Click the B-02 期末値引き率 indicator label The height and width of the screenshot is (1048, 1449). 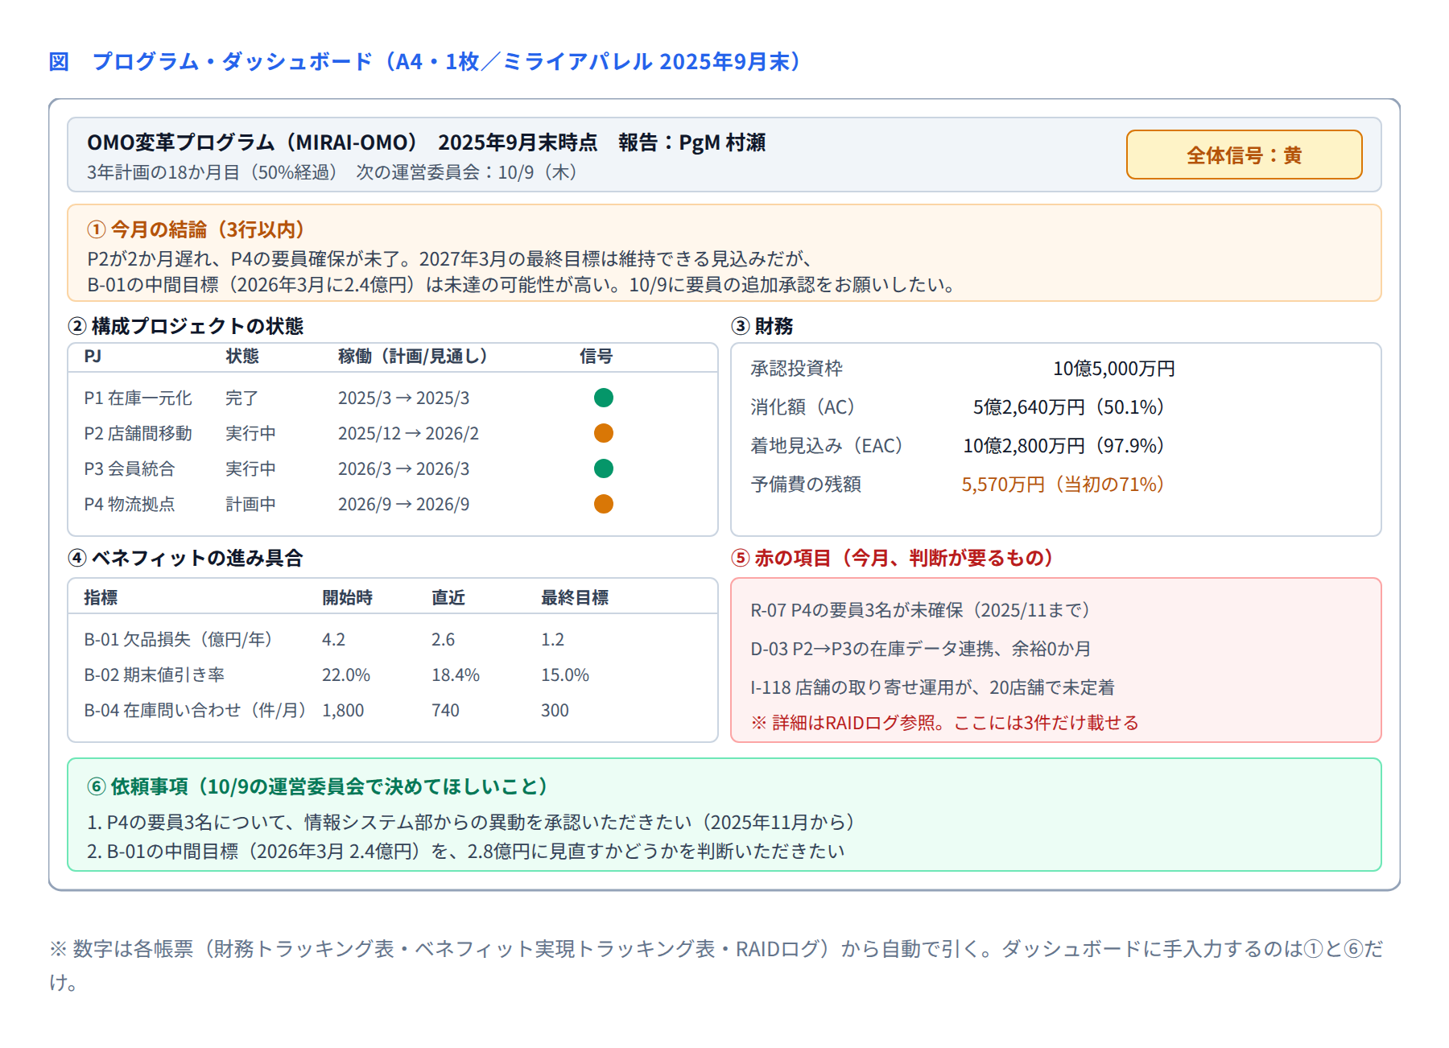click(x=154, y=675)
